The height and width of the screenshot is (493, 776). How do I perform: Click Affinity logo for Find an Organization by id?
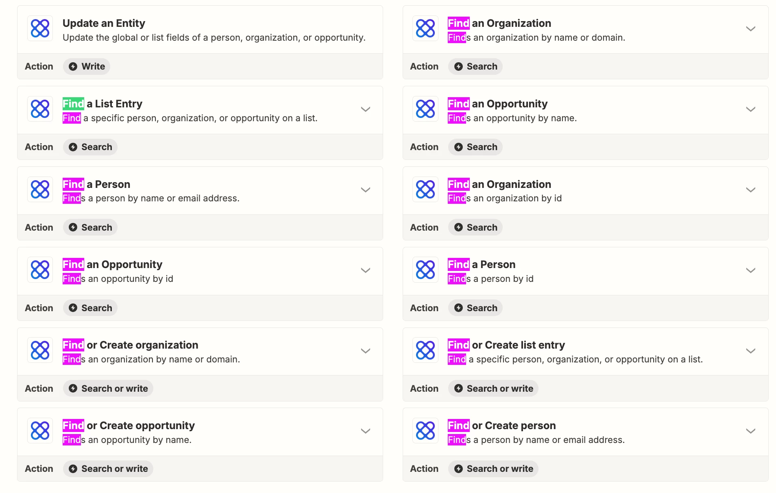[x=425, y=190]
